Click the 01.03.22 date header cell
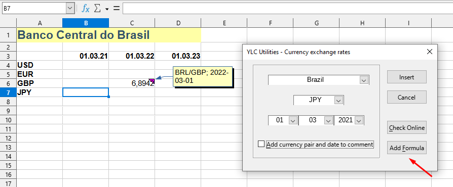Viewport: 453px width, 187px height. [x=132, y=56]
